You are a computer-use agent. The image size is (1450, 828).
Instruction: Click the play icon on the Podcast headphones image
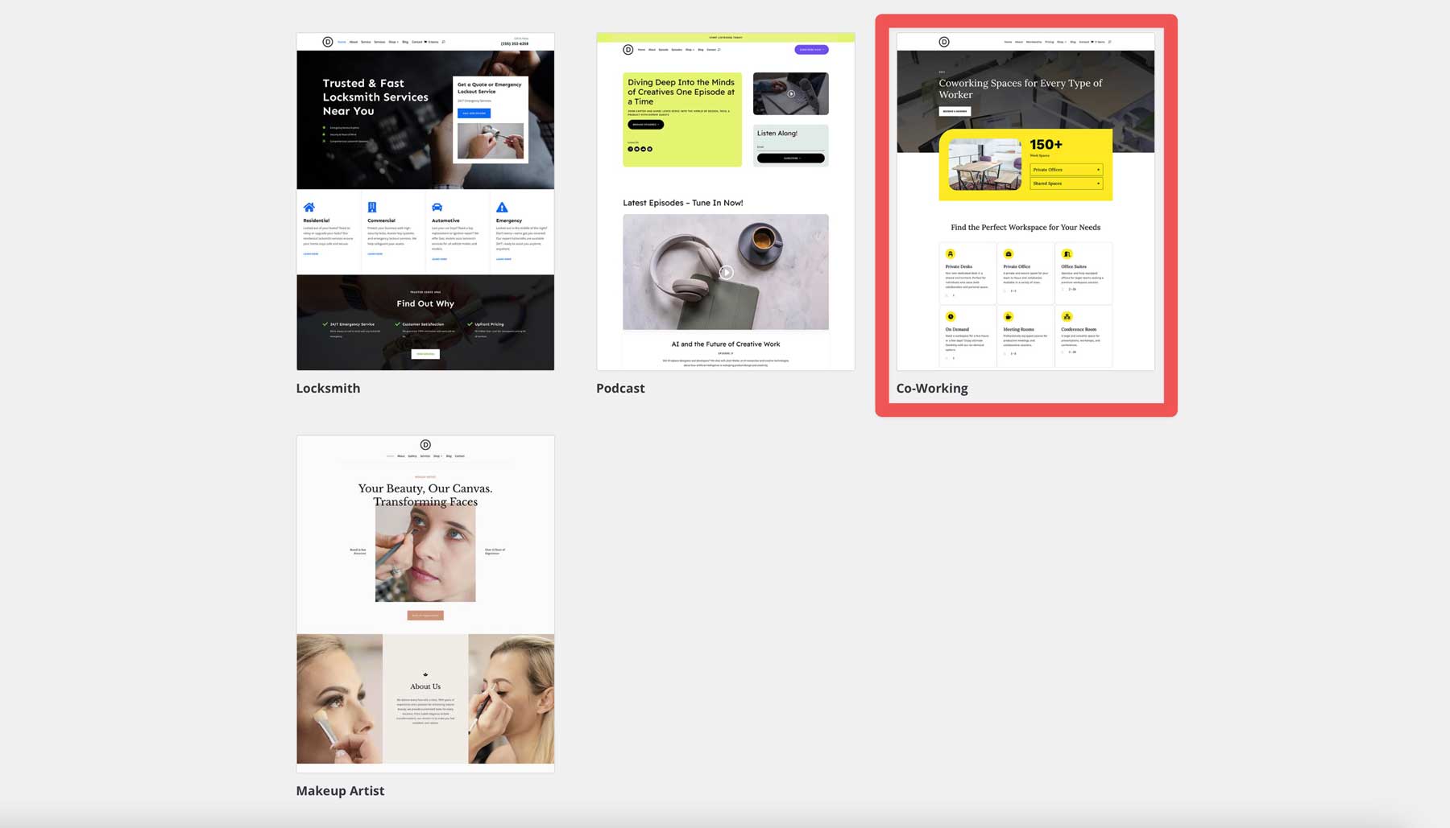726,272
